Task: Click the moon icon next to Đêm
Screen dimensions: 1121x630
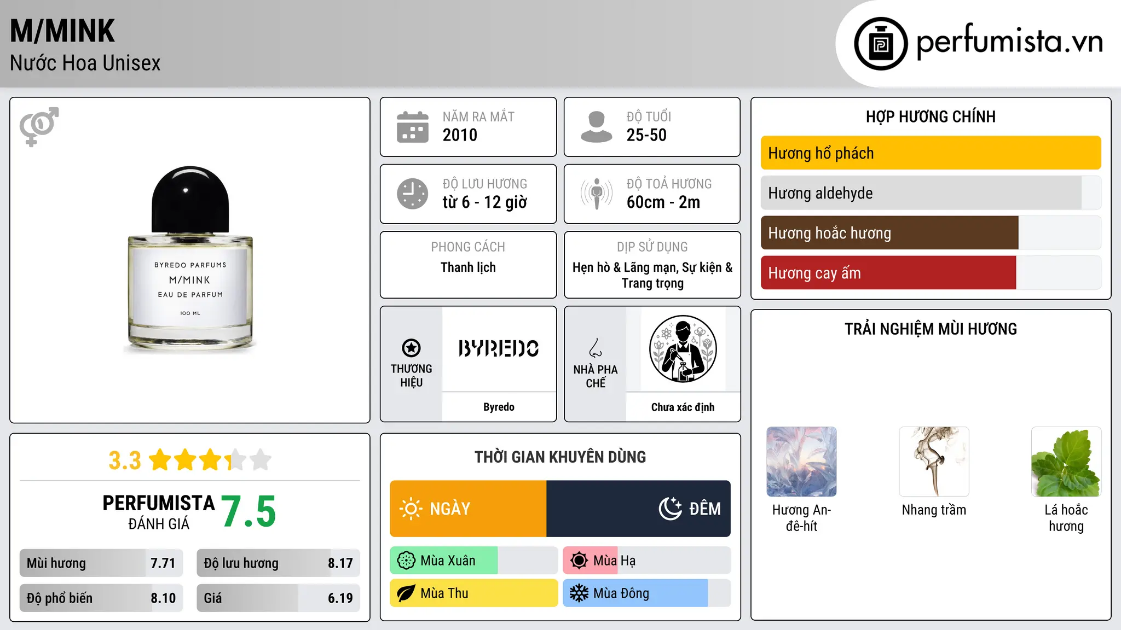Action: (671, 509)
